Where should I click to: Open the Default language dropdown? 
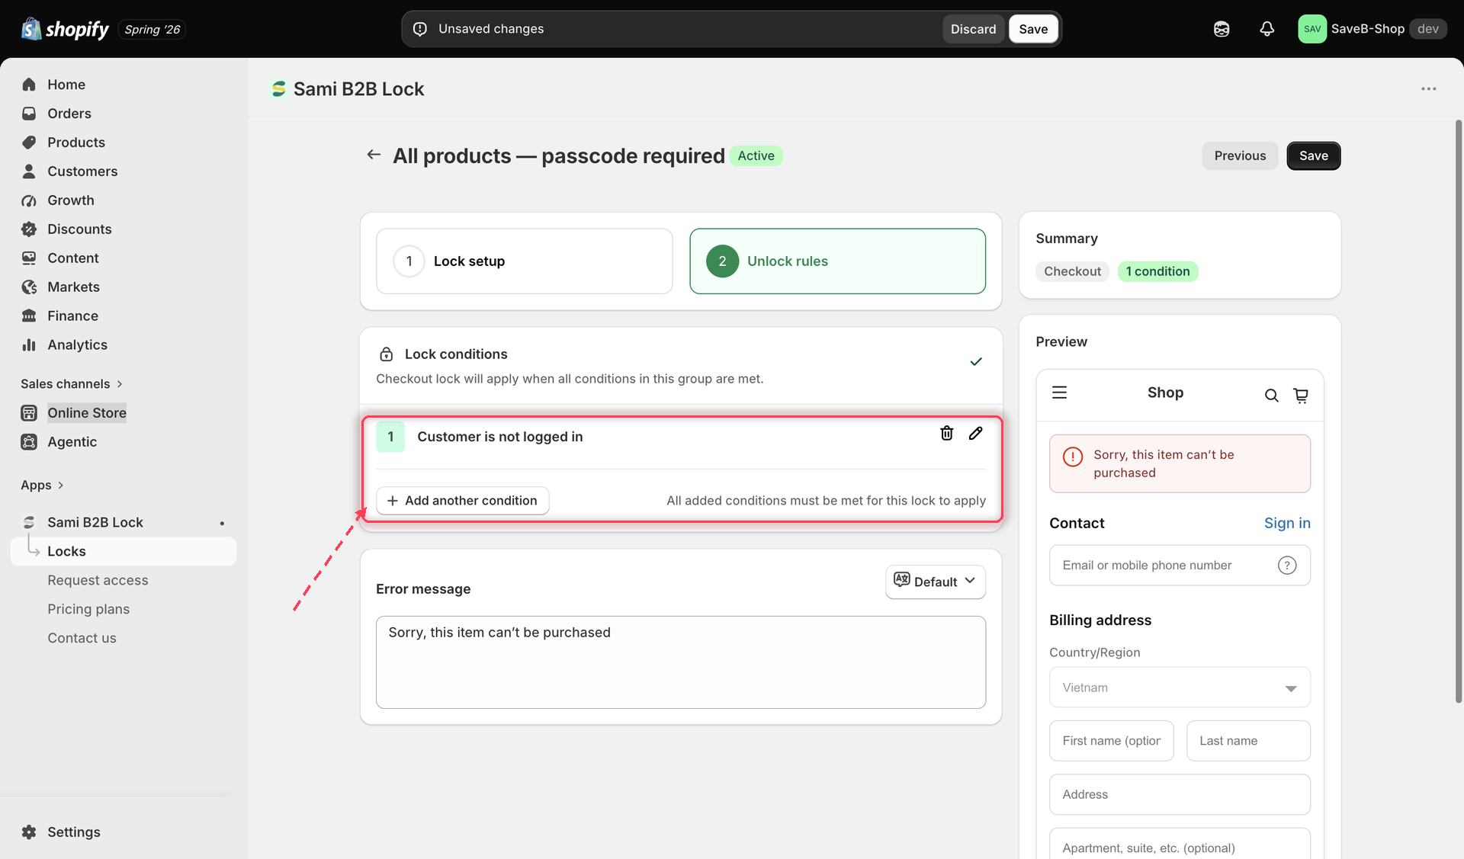936,582
